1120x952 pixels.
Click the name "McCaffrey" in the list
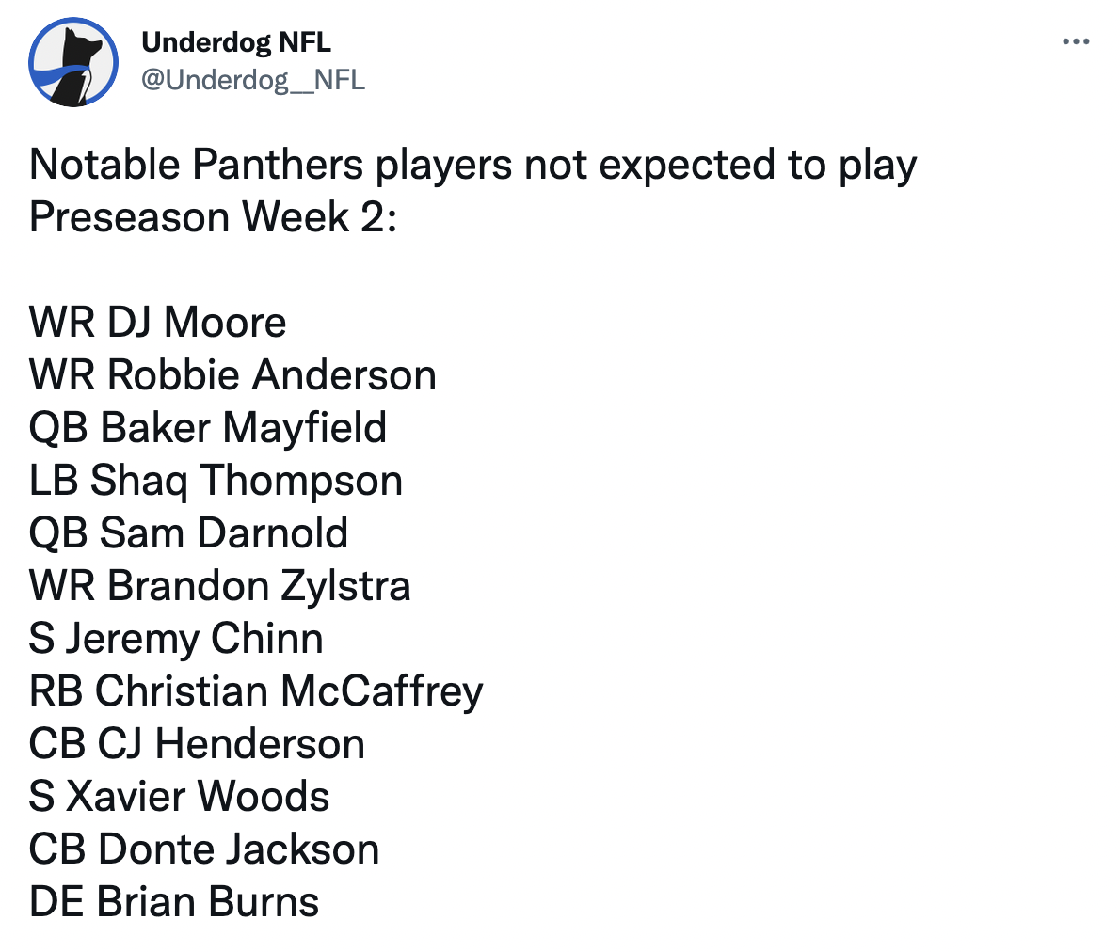coord(381,691)
